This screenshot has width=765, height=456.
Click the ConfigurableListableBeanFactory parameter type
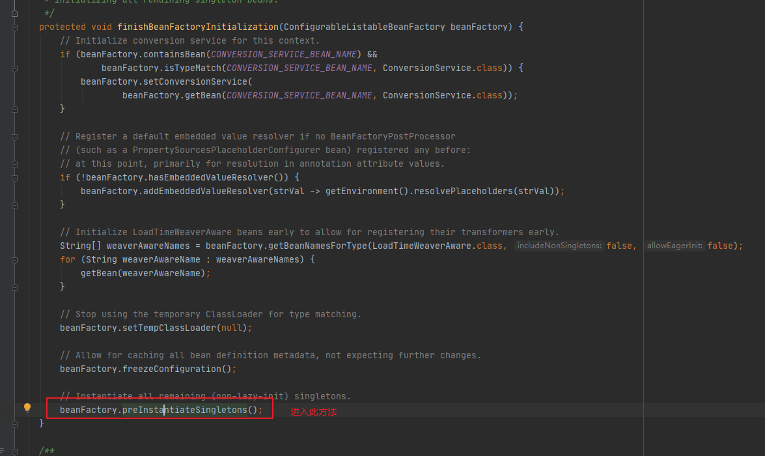point(365,27)
